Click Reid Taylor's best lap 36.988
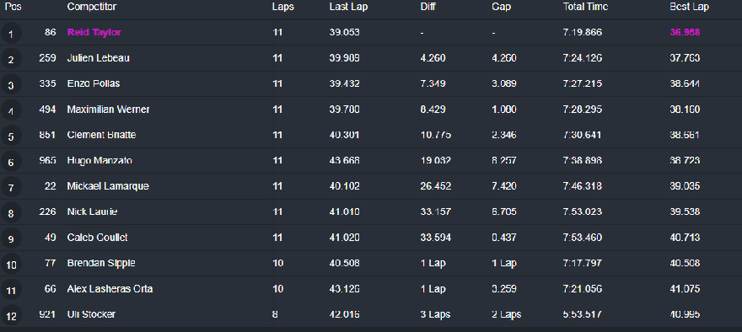The width and height of the screenshot is (742, 332). click(685, 32)
